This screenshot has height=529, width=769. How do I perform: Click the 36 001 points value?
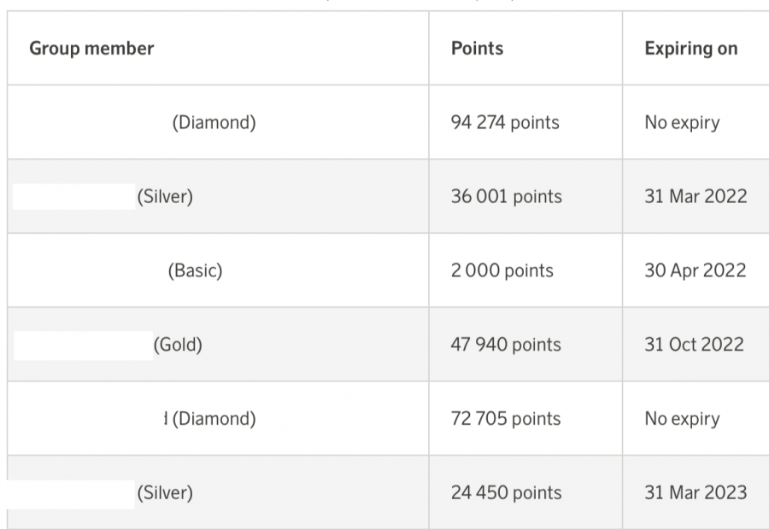click(x=507, y=197)
